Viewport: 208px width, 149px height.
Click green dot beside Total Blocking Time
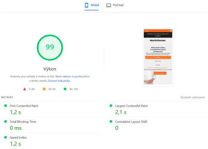tap(6, 121)
